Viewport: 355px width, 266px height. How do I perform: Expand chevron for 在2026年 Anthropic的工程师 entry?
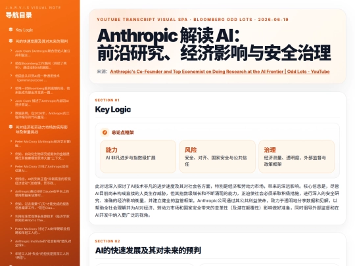coord(11,113)
